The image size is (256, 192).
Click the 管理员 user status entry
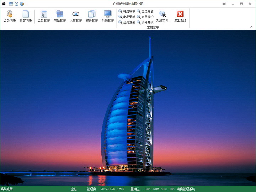pos(91,189)
